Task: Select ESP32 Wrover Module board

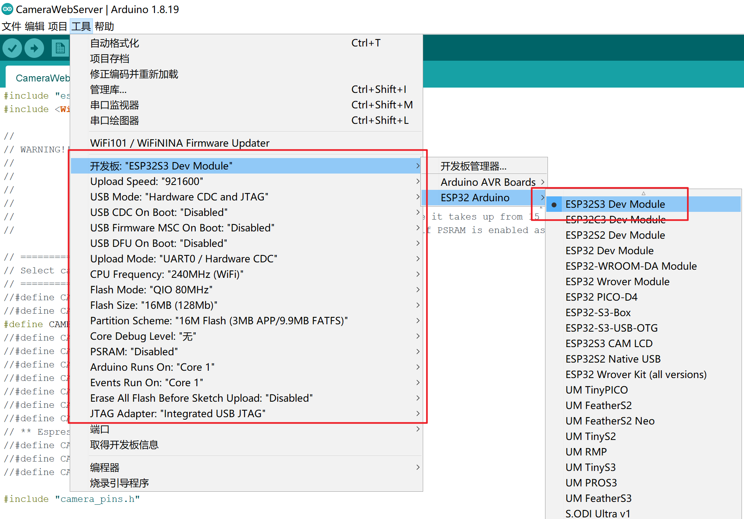Action: click(x=643, y=281)
